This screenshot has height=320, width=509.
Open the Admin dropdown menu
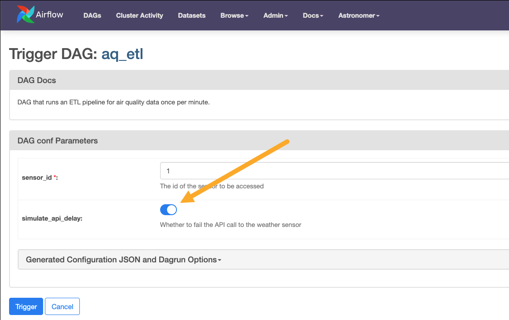275,15
